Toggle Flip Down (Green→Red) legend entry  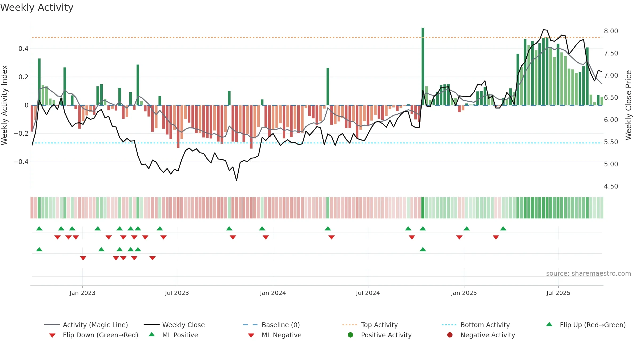(x=94, y=335)
